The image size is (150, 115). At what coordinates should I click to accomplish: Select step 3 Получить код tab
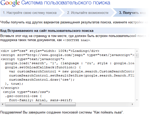pos(132,13)
